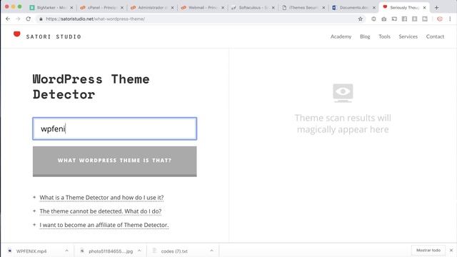Screen dimensions: 457x257
Task: Click the SATORI STUDIO site title
Action: pyautogui.click(x=54, y=36)
